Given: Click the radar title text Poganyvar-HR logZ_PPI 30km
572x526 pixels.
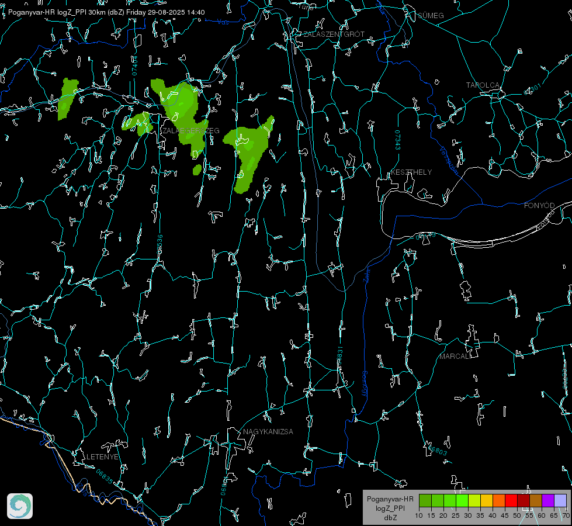Looking at the screenshot, I should click(x=57, y=12).
